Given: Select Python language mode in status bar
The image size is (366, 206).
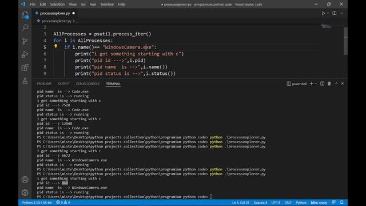Looking at the screenshot, I should tap(301, 203).
